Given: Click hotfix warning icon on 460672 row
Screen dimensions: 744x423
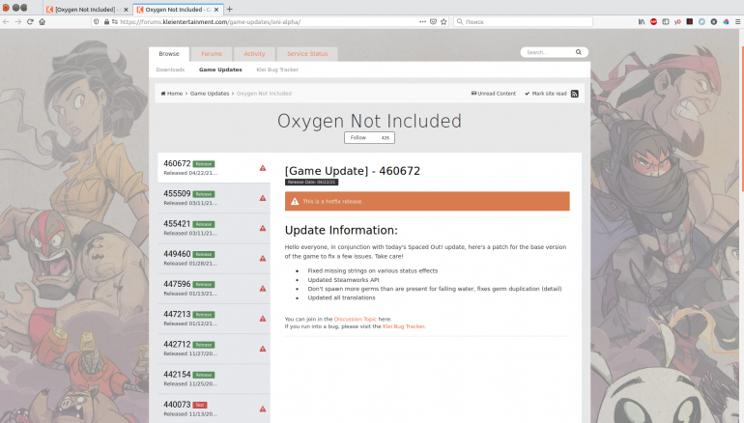Looking at the screenshot, I should (263, 168).
